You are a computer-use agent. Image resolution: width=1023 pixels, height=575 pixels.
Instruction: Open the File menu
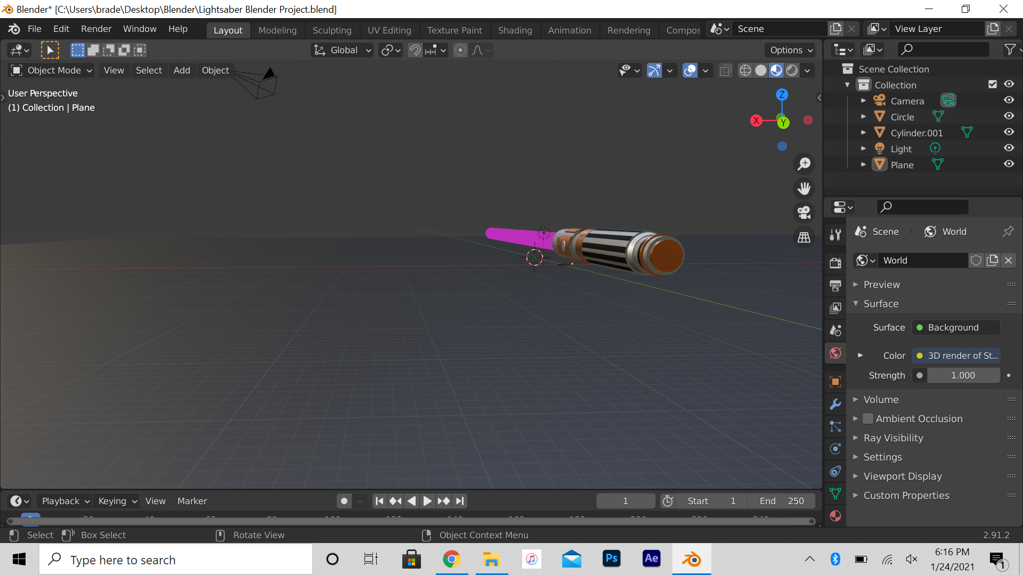tap(35, 29)
